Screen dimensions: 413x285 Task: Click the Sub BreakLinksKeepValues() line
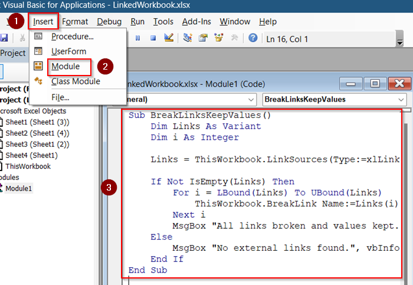(199, 116)
